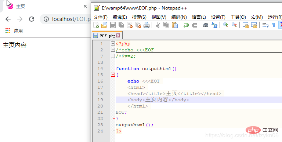Image resolution: width=282 pixels, height=142 pixels.
Task: Collapse the <?php fold marker on line 1
Action: coord(113,44)
